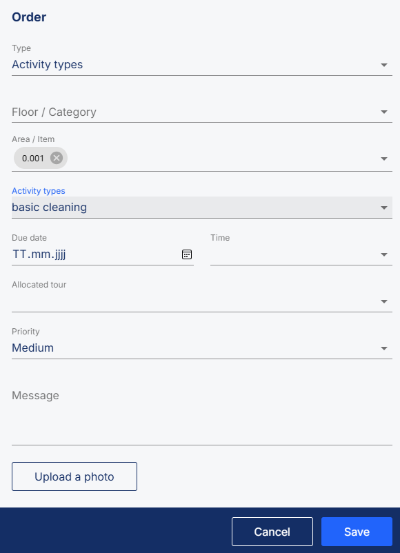Click the basic cleaning selected value
Image resolution: width=400 pixels, height=553 pixels.
50,208
